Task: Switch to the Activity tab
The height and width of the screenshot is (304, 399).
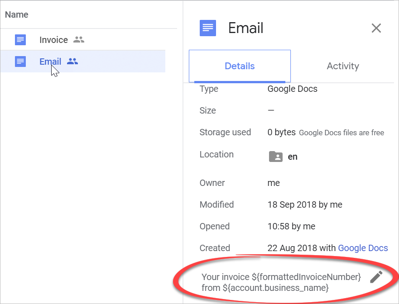Action: tap(343, 66)
